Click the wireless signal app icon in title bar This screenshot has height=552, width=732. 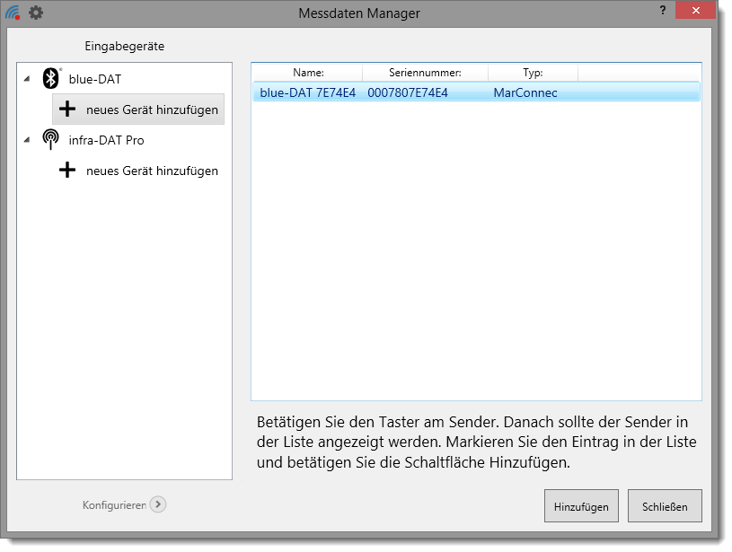(13, 13)
